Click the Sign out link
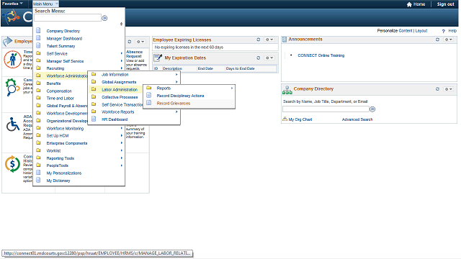 tap(445, 4)
